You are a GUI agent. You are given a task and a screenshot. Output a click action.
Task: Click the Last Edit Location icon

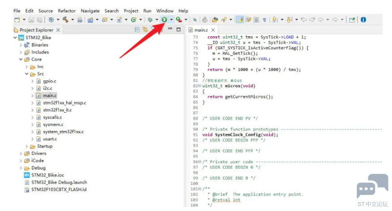click(304, 20)
